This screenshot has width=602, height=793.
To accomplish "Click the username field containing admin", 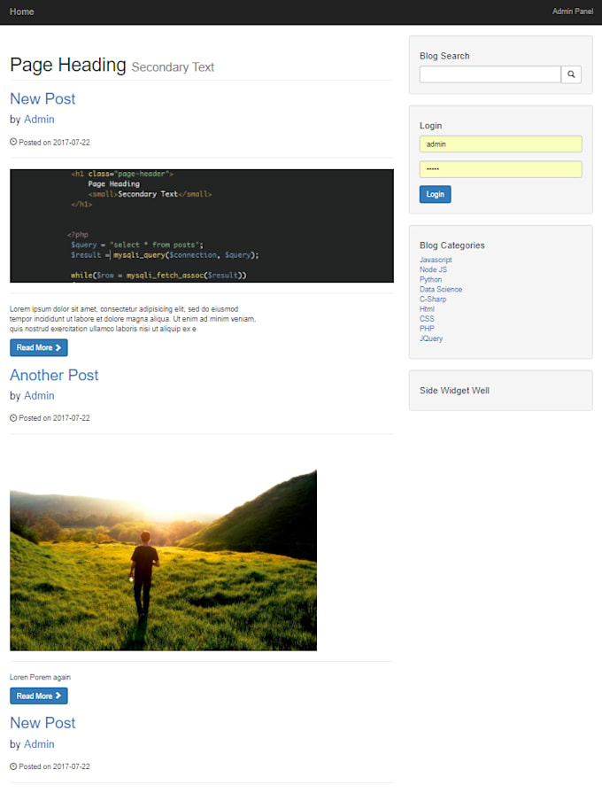I will [500, 144].
